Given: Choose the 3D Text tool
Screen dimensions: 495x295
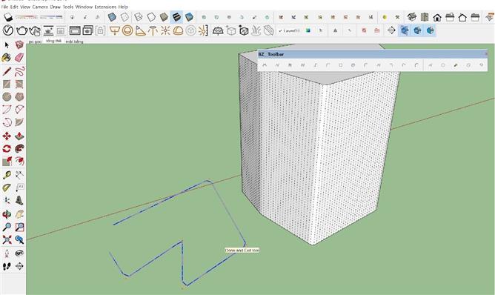Looking at the screenshot, I should [x=19, y=201].
